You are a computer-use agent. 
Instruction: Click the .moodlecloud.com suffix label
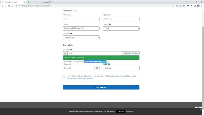tap(131, 53)
